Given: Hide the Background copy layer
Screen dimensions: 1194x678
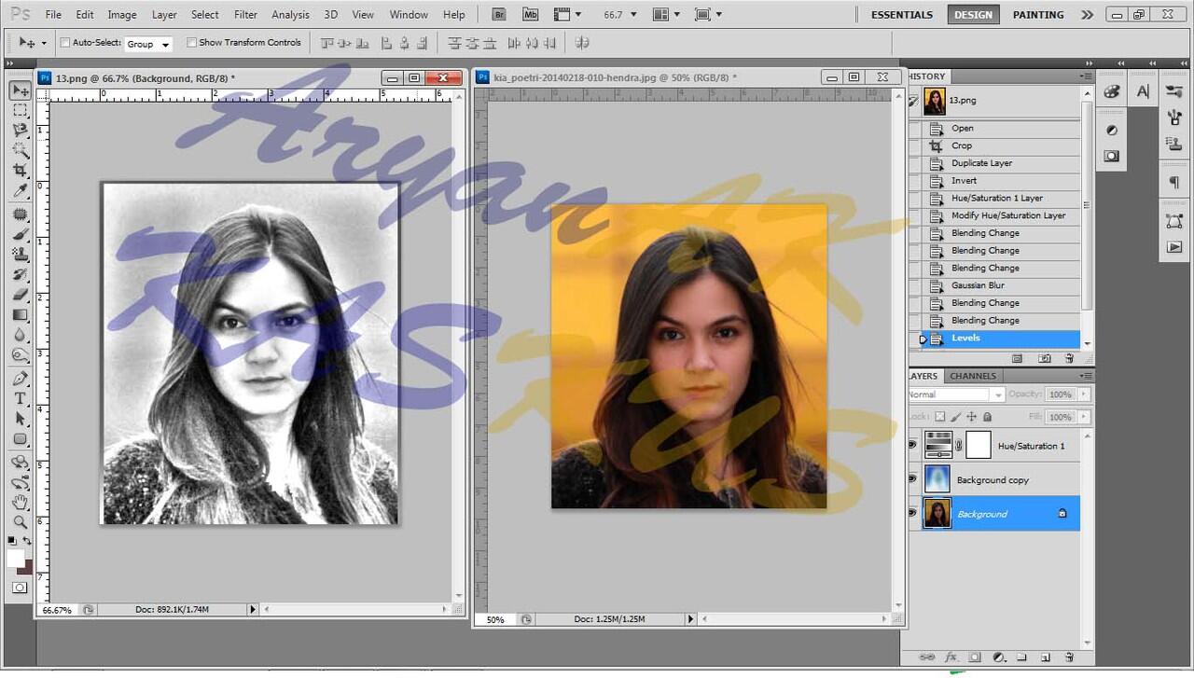Looking at the screenshot, I should 914,479.
